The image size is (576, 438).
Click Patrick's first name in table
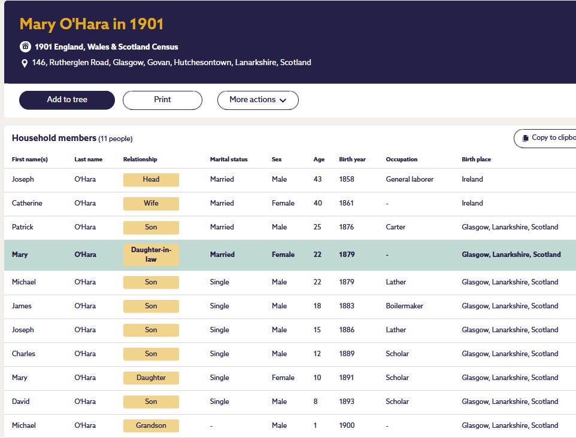tap(23, 227)
